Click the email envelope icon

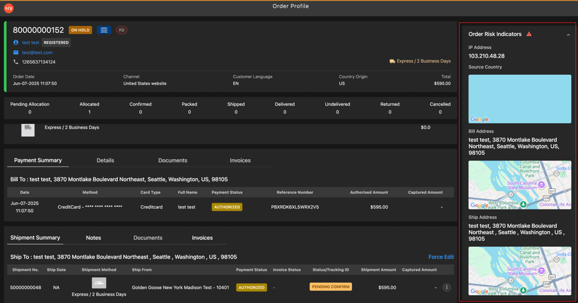point(16,52)
